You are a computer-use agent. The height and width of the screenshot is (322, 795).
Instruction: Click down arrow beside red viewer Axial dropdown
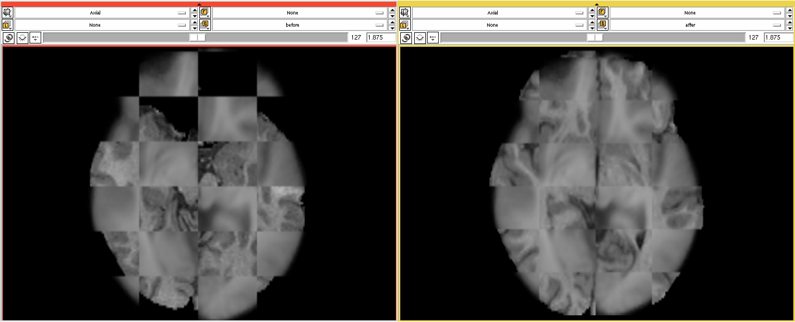[194, 16]
